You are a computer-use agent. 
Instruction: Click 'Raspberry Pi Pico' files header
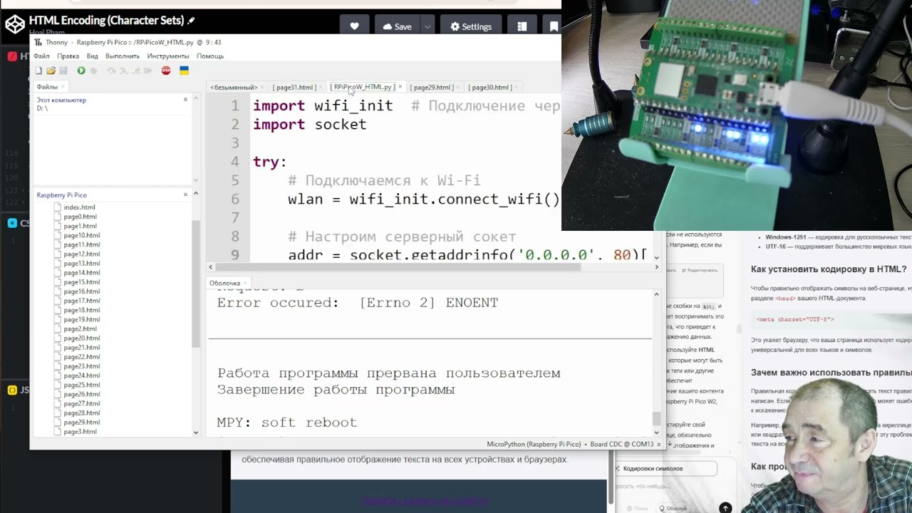point(62,195)
